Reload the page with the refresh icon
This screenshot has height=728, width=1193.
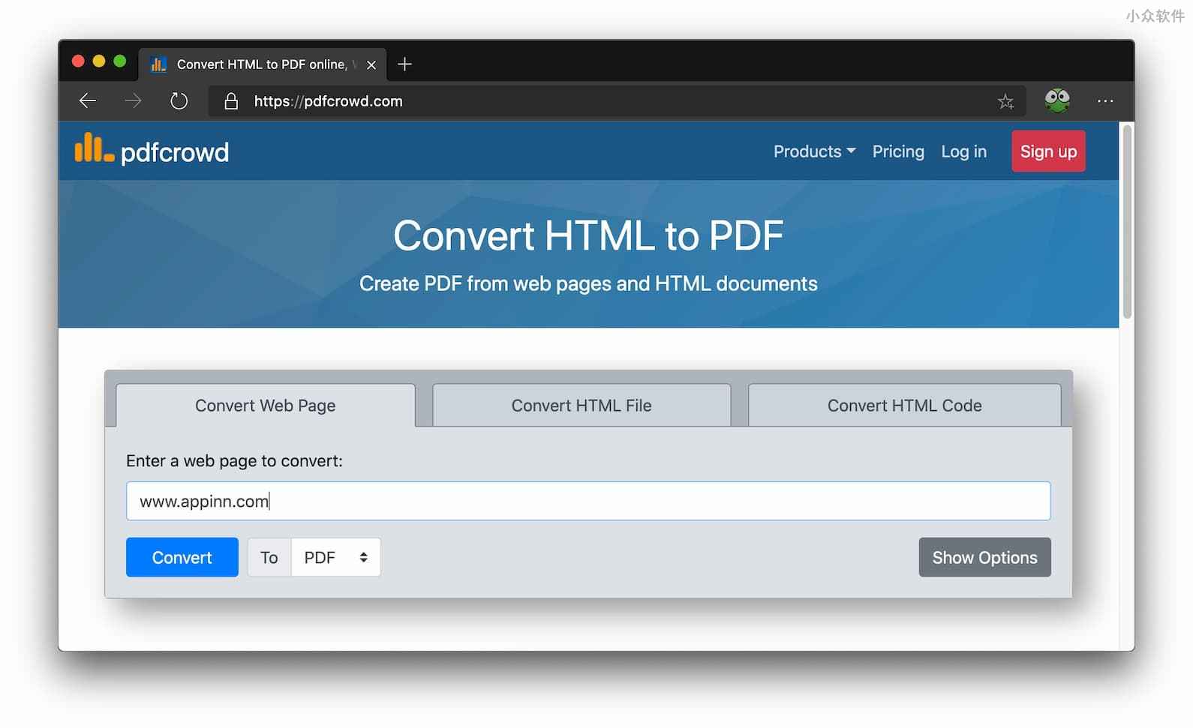179,101
